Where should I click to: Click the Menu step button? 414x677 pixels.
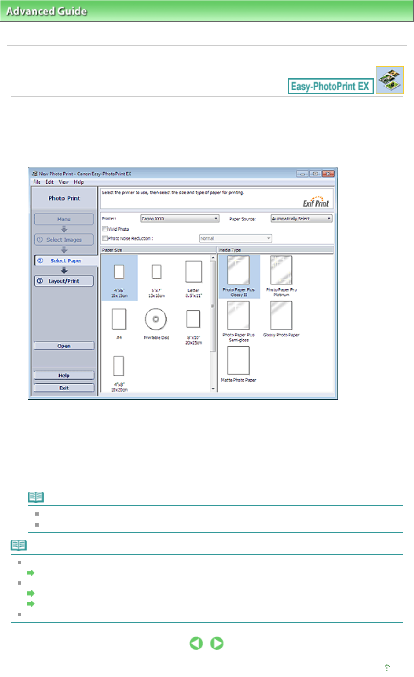pos(64,219)
